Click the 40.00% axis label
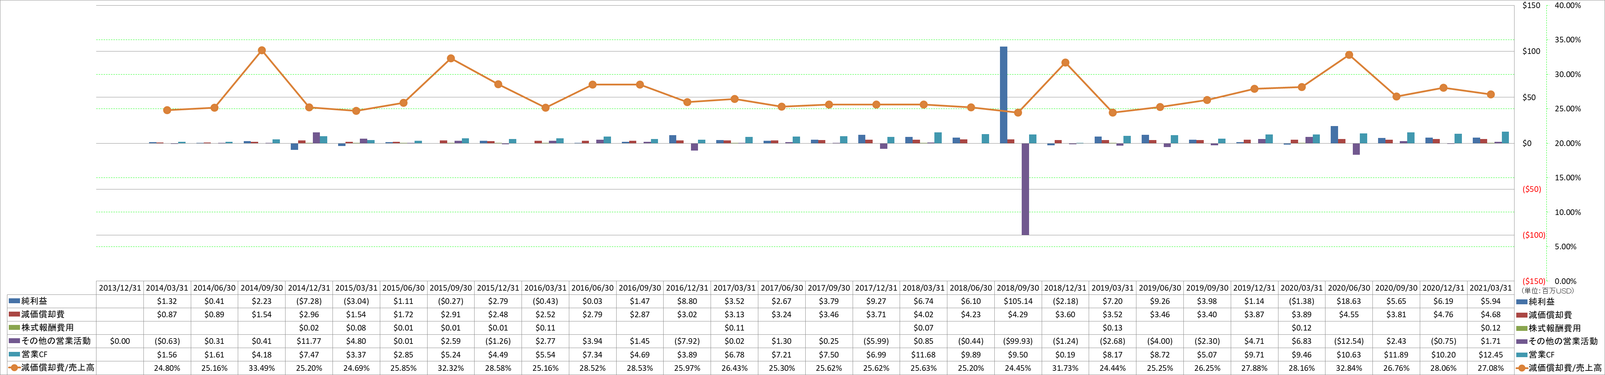 (1567, 6)
